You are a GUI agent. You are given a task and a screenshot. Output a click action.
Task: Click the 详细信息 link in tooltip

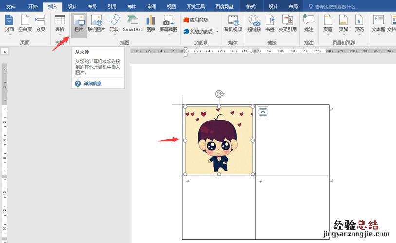(92, 84)
